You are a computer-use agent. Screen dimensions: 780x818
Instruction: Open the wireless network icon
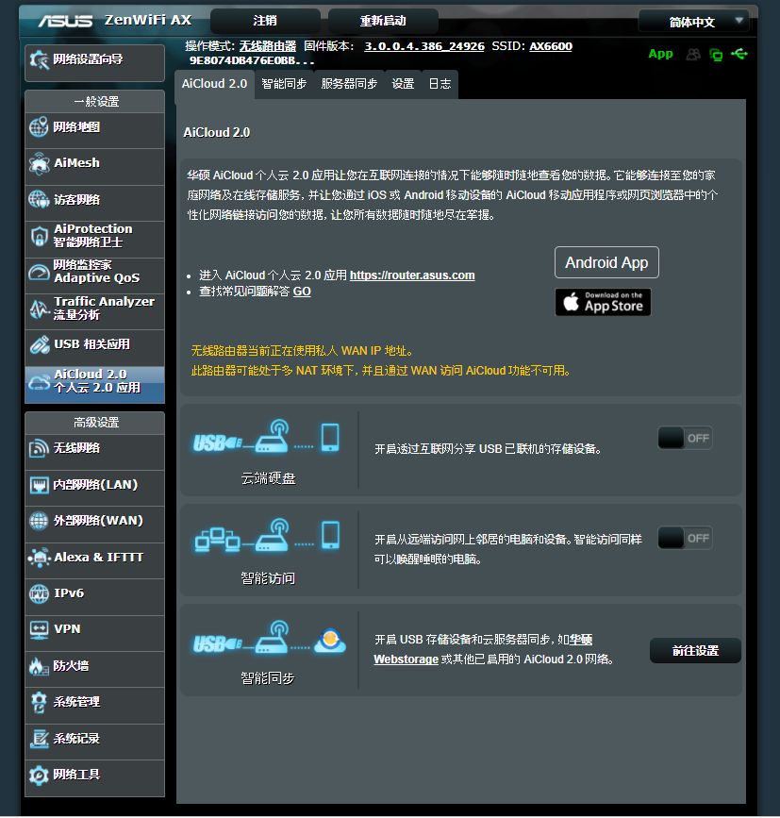[39, 448]
